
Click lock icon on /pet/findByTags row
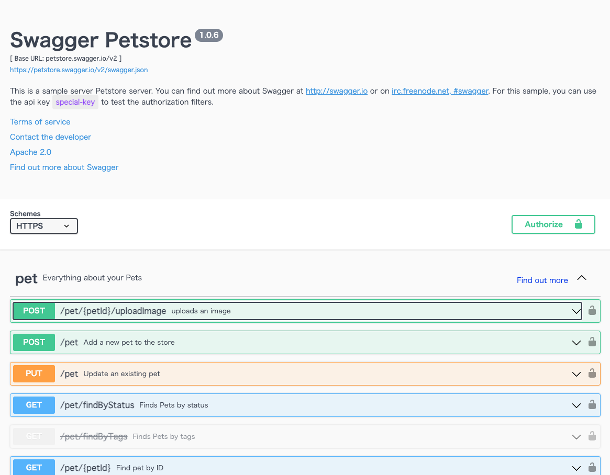[x=592, y=436]
